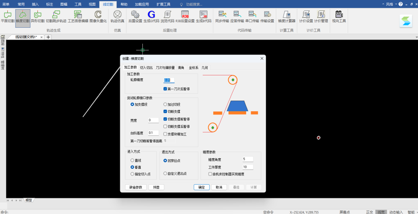418x214 pixels.
Task: Launch 图像矢量化 tool
Action: tap(98, 16)
